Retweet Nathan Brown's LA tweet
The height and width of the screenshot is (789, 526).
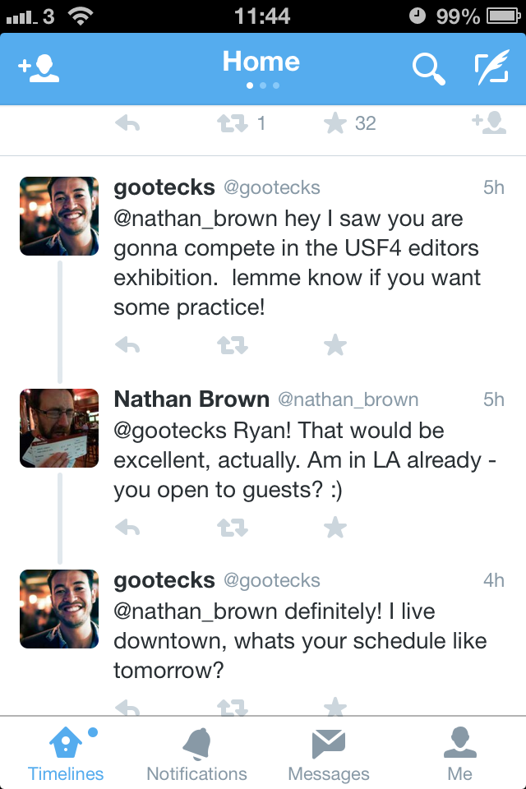click(x=232, y=527)
